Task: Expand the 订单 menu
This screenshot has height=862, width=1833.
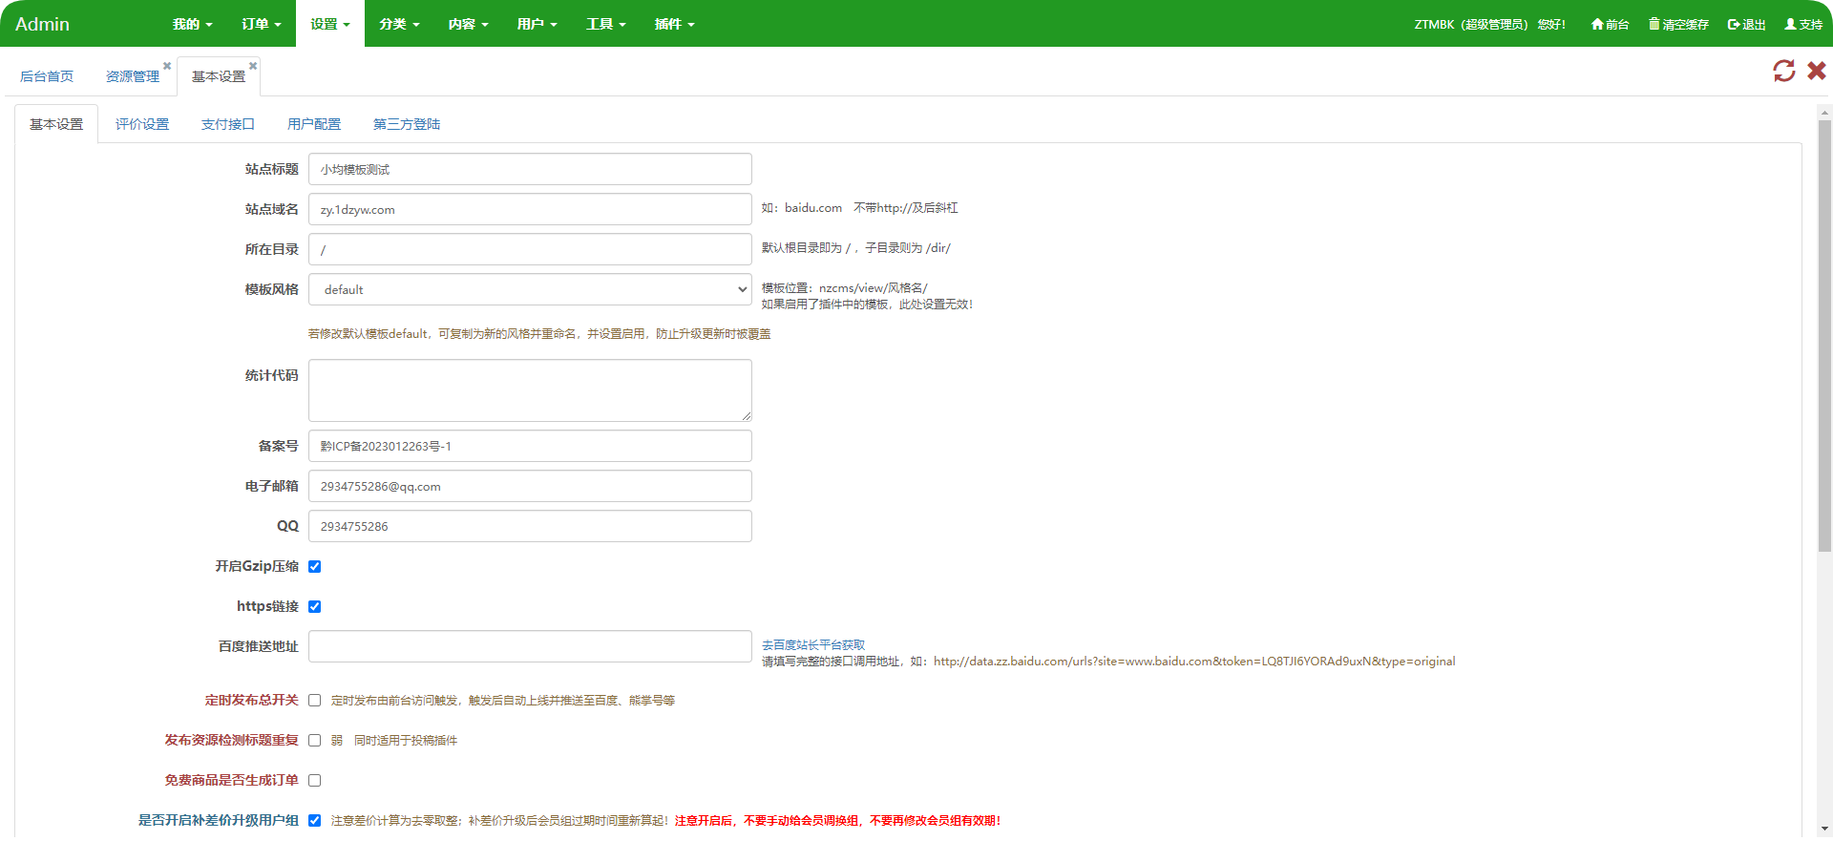Action: 261,24
